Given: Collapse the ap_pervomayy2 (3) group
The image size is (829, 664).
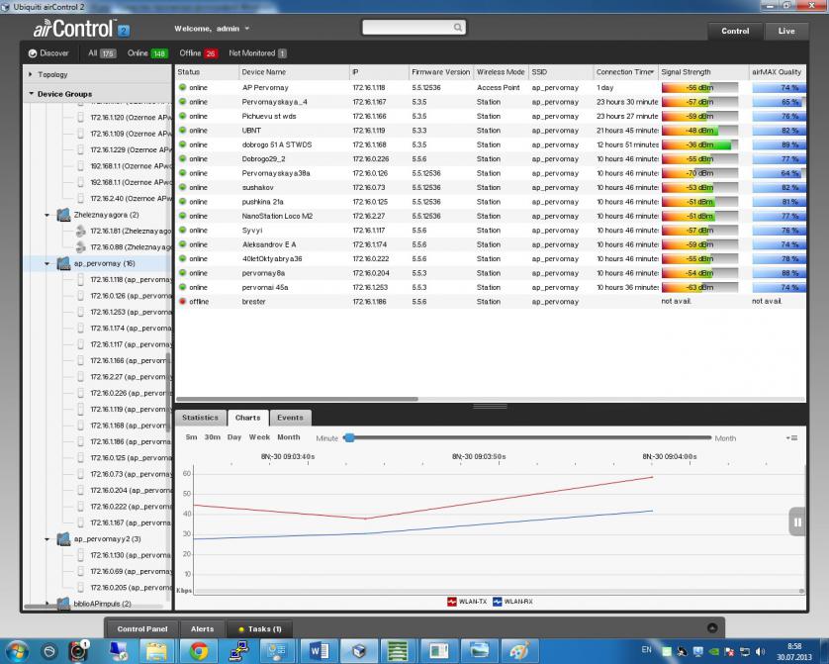Looking at the screenshot, I should click(x=47, y=539).
